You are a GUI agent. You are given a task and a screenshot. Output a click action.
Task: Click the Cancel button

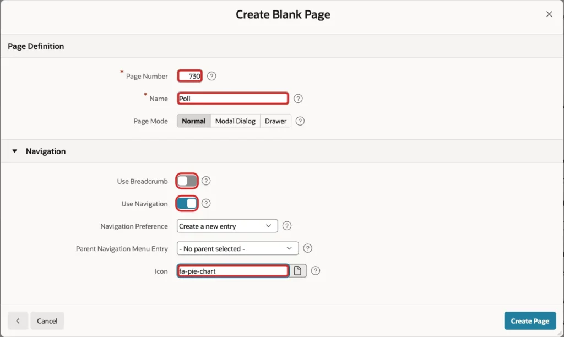point(47,321)
